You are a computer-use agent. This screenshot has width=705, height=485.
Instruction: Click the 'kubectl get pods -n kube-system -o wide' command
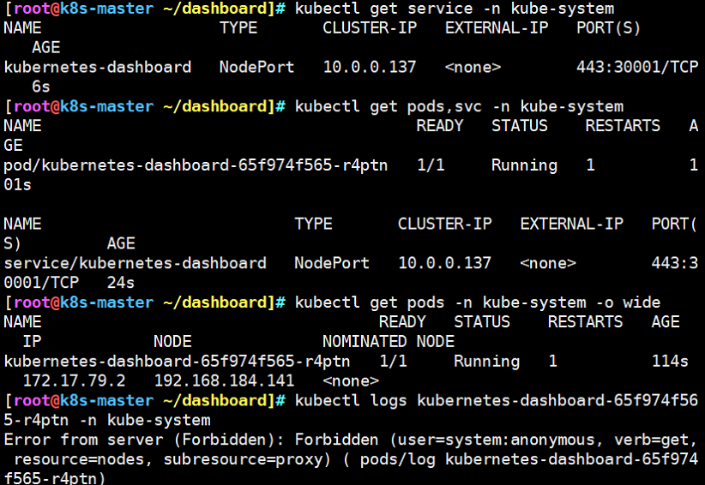pyautogui.click(x=478, y=302)
